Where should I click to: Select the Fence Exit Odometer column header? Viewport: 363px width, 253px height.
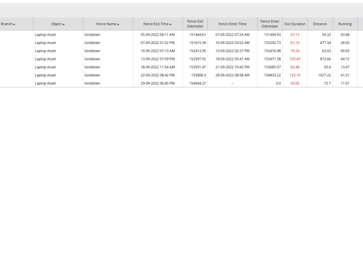pos(195,24)
